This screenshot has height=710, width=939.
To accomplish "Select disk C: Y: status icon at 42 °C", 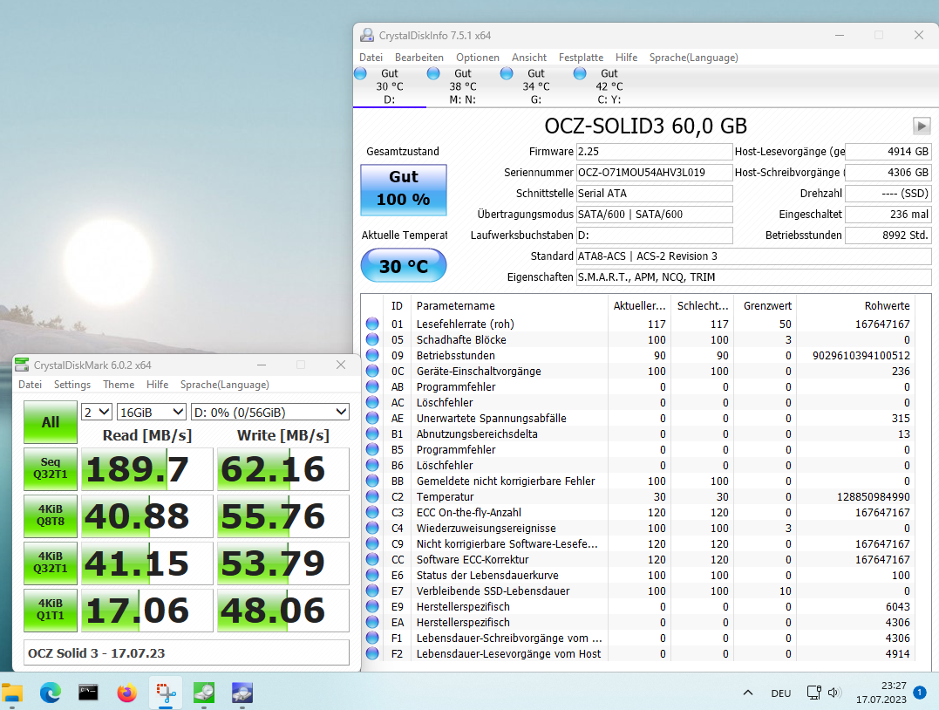I will tap(580, 73).
